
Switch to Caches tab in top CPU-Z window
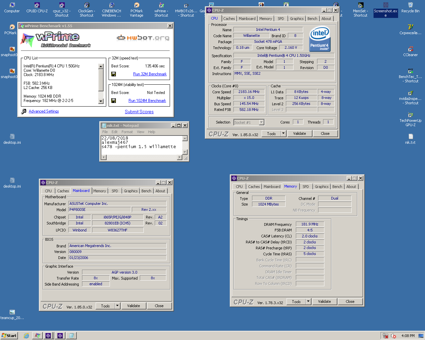pos(229,19)
